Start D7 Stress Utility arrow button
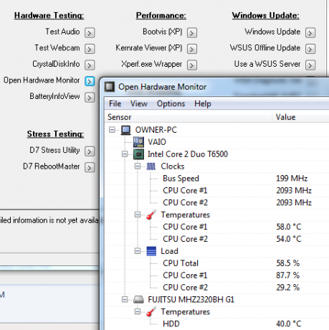This screenshot has height=330, width=329. click(90, 151)
